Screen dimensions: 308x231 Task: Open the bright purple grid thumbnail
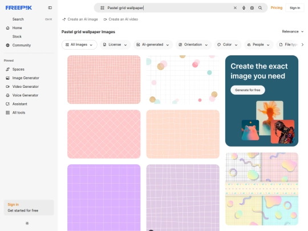pyautogui.click(x=104, y=197)
